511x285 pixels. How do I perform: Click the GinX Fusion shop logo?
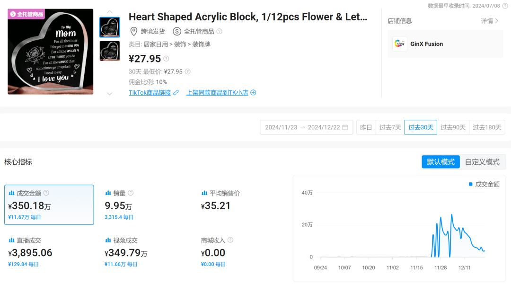point(400,44)
